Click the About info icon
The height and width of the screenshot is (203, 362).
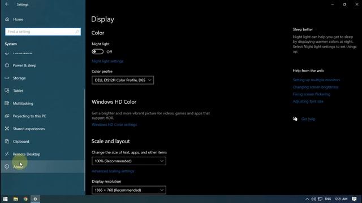point(7,166)
